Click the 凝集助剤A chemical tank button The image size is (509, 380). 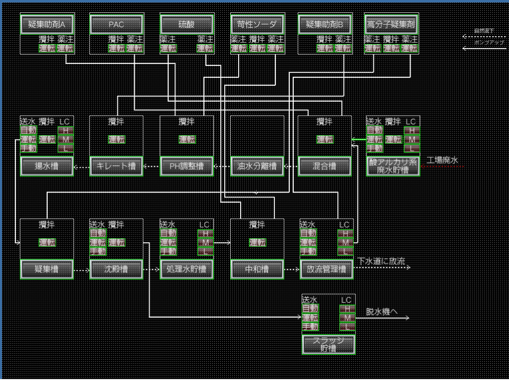click(x=47, y=24)
